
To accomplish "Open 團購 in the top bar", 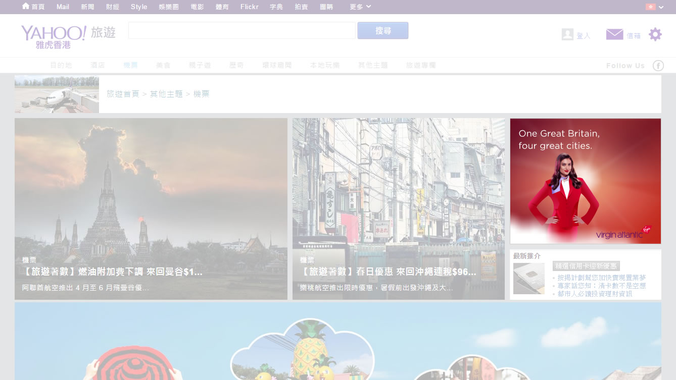I will [327, 7].
